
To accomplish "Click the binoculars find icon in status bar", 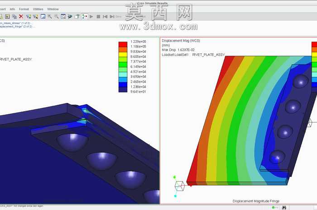I will pyautogui.click(x=284, y=208).
